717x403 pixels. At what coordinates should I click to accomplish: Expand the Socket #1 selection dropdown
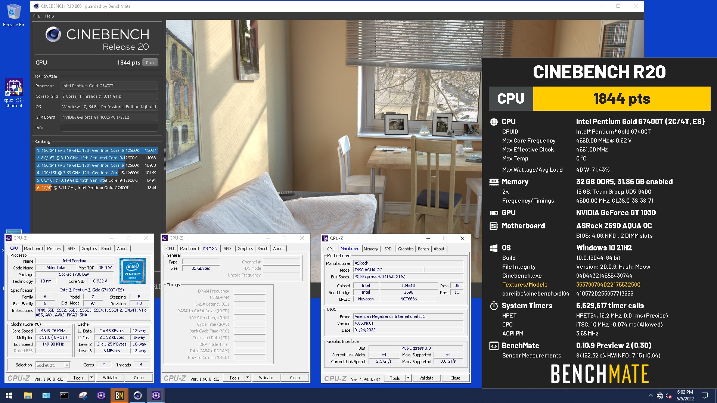coord(67,365)
